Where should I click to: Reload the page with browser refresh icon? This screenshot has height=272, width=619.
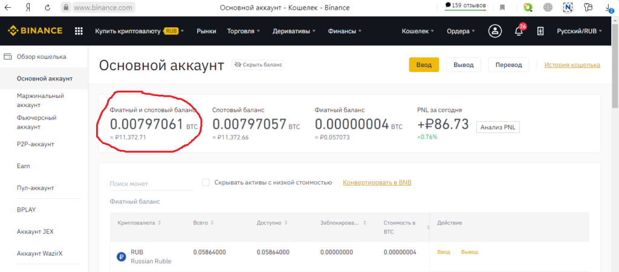click(47, 8)
